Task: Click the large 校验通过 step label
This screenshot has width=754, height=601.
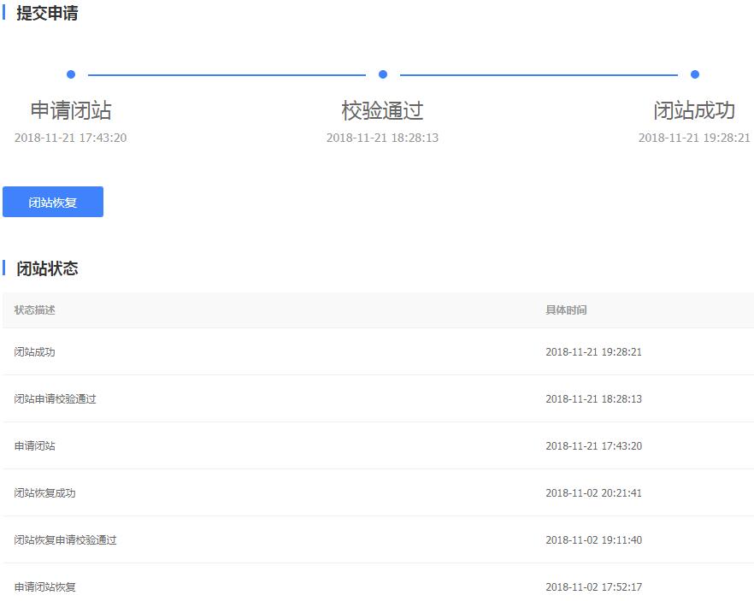Action: [x=382, y=110]
